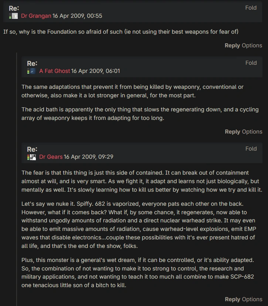268x306 pixels.
Task: Fold Dr Gears' reply
Action: pos(251,149)
